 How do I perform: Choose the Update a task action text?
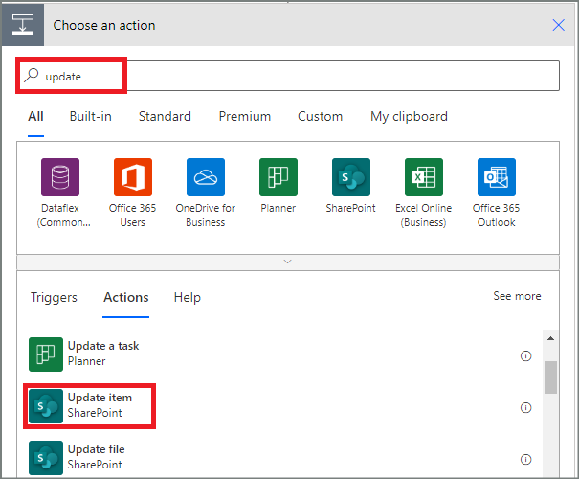103,346
